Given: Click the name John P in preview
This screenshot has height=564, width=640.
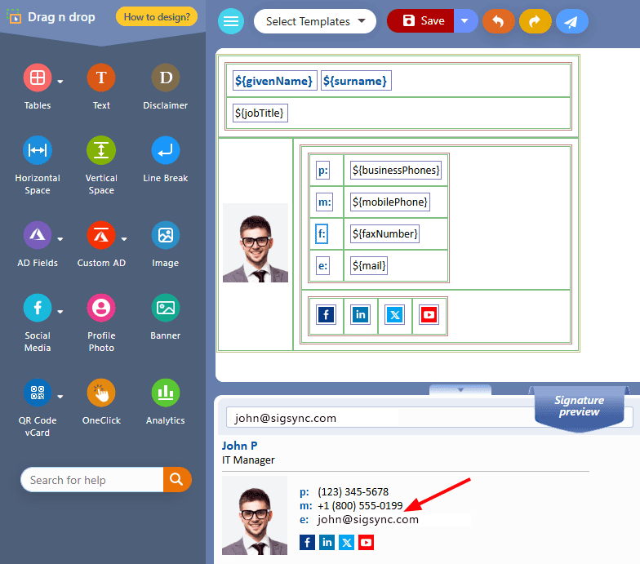Looking at the screenshot, I should coord(240,446).
